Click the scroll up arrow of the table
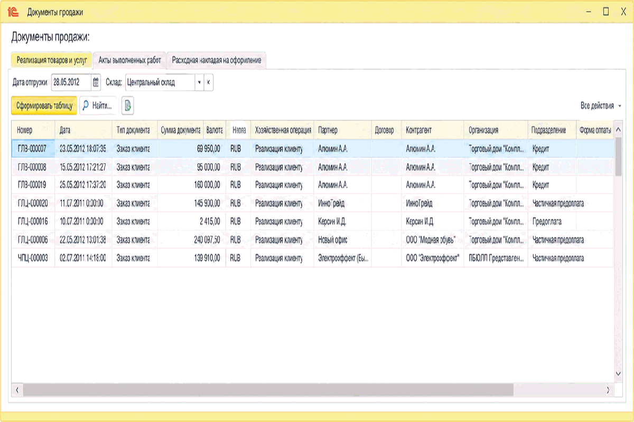The height and width of the screenshot is (422, 634). (619, 130)
